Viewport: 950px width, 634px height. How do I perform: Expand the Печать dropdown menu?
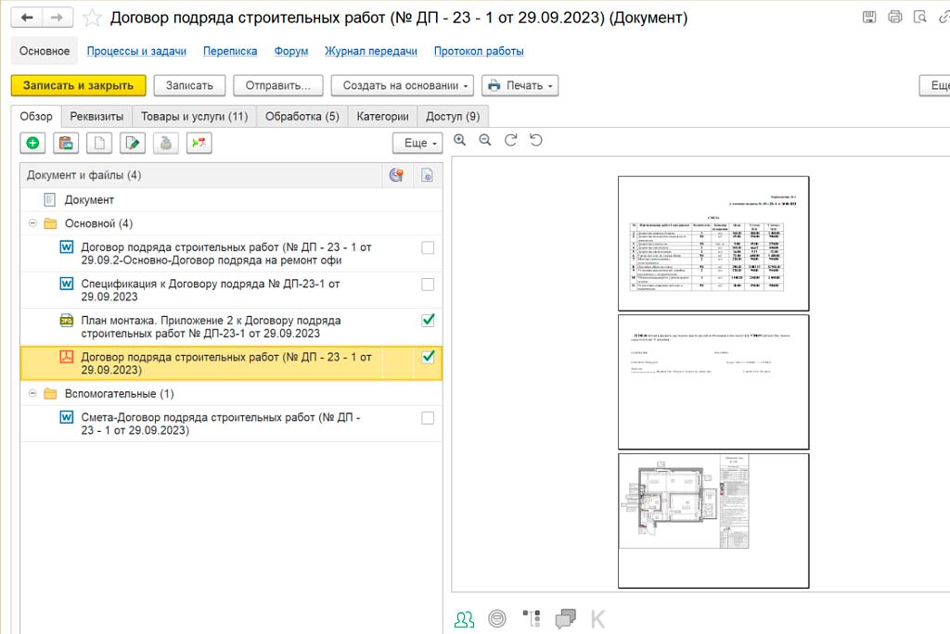(520, 85)
